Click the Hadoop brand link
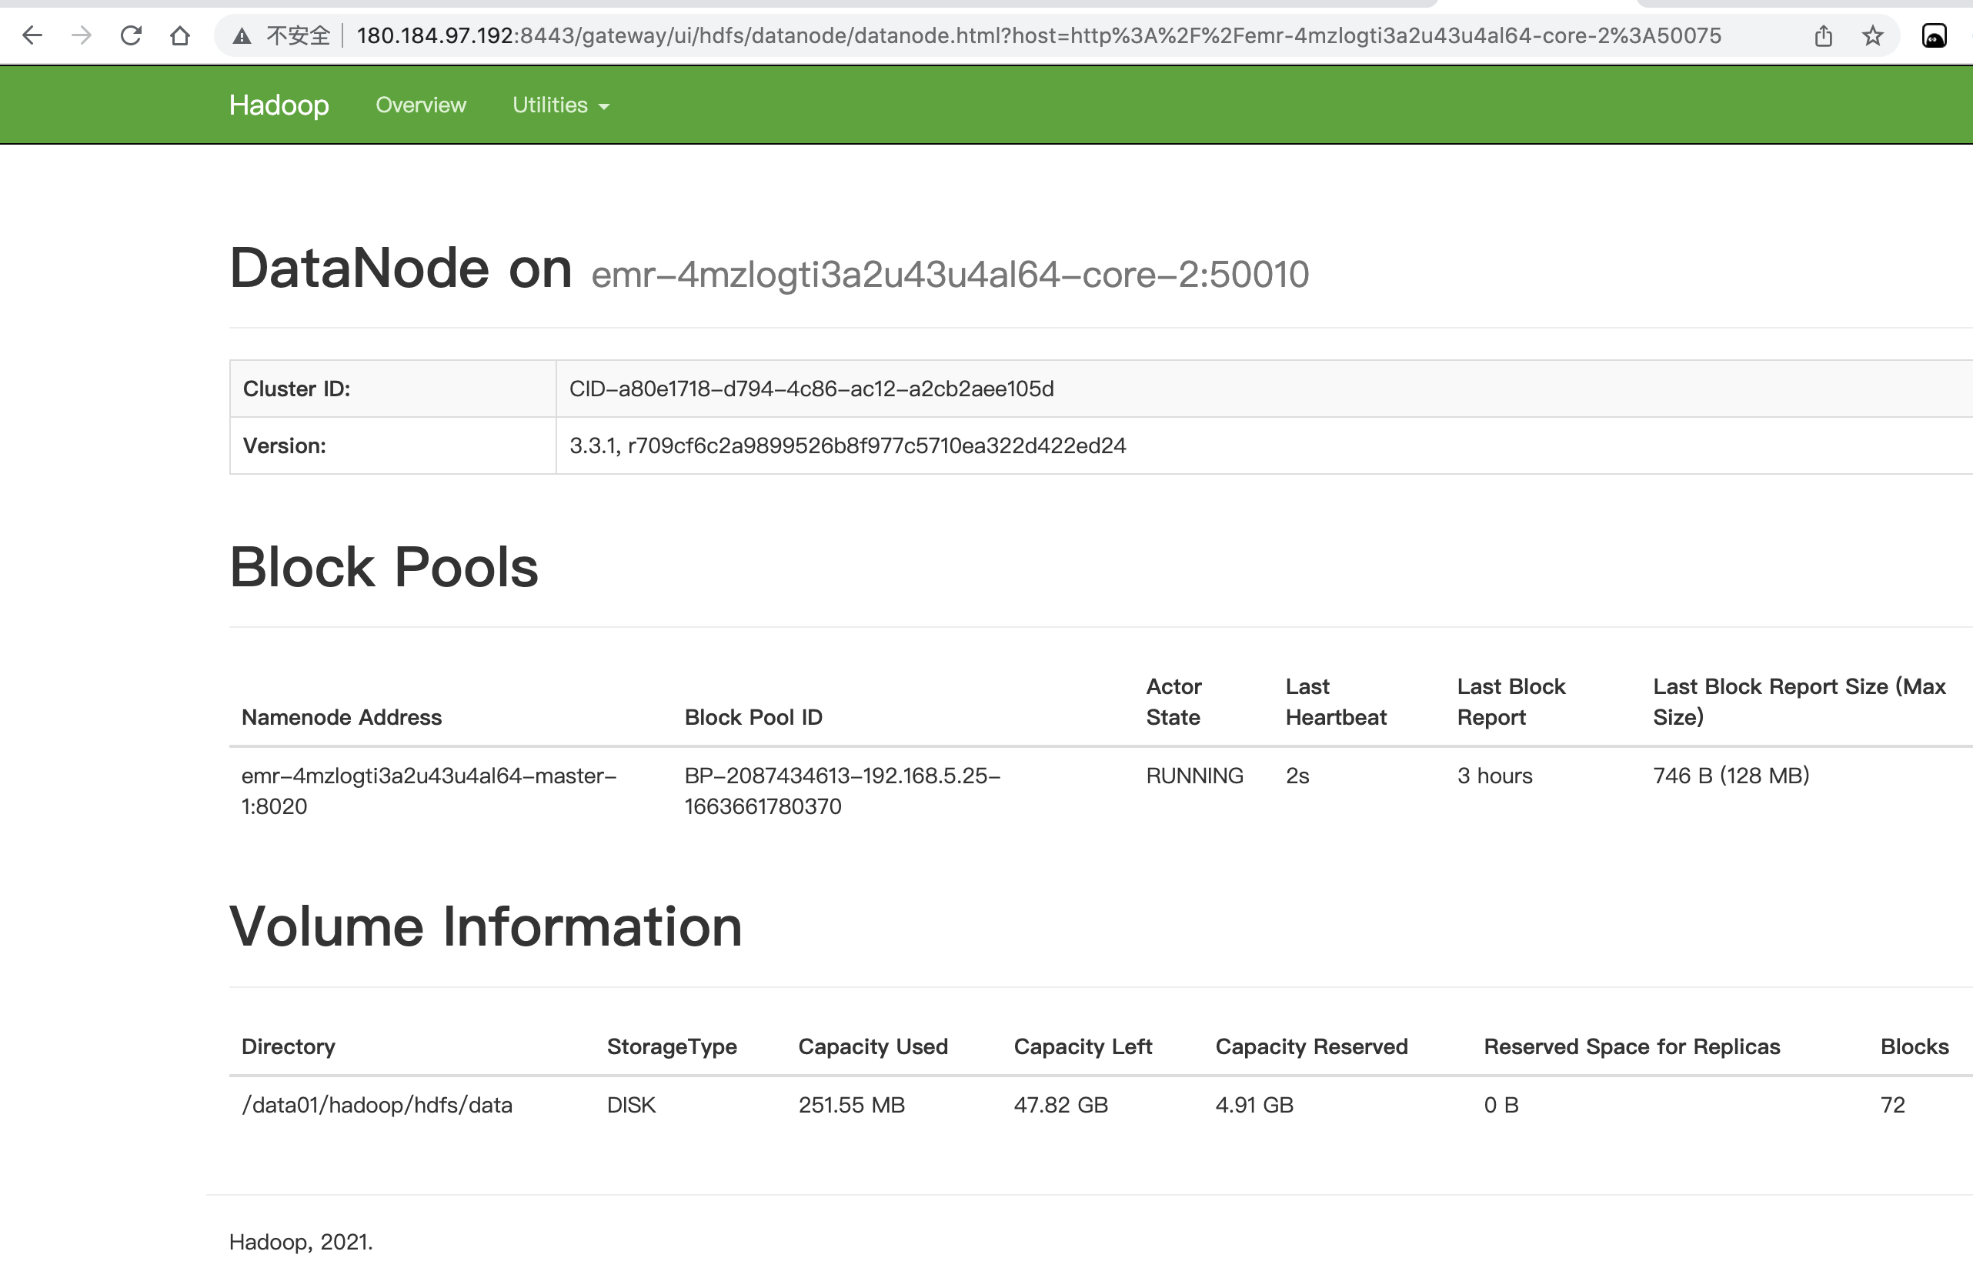Viewport: 1973px width, 1288px height. pos(279,105)
